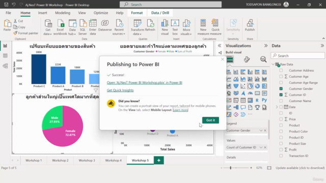The width and height of the screenshot is (326, 183).
Task: Check the Product Color field
Action: 281,131
